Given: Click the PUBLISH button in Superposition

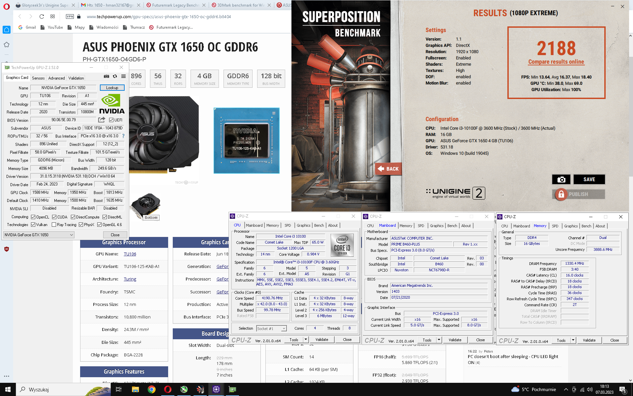Looking at the screenshot, I should coord(579,194).
